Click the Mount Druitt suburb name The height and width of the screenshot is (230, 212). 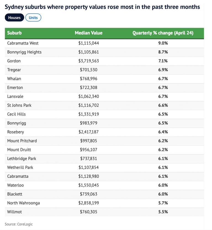19,150
